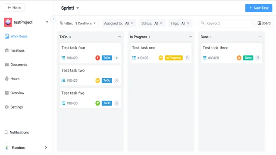
Task: Click the ToDo column title
Action: coord(63,37)
